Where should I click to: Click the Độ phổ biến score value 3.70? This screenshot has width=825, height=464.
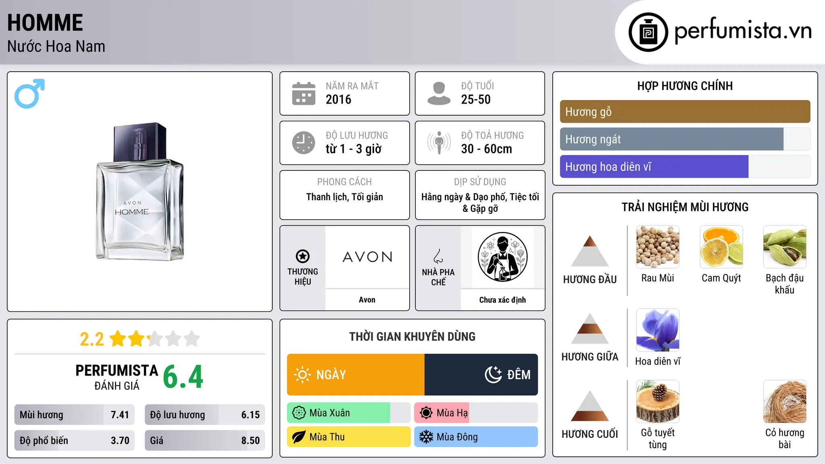[x=120, y=441]
